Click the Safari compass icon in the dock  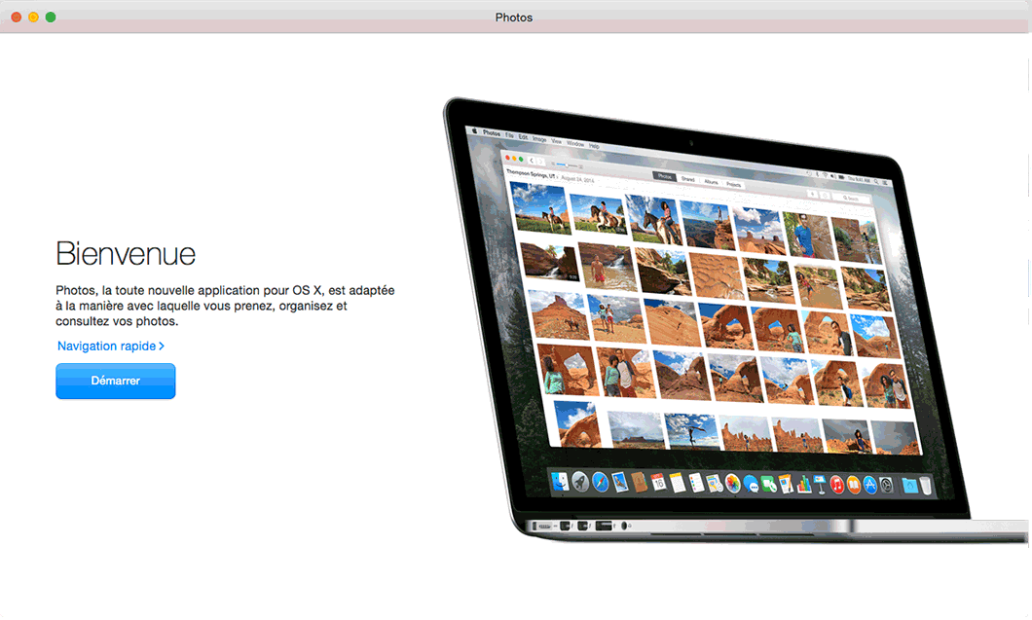pyautogui.click(x=600, y=481)
